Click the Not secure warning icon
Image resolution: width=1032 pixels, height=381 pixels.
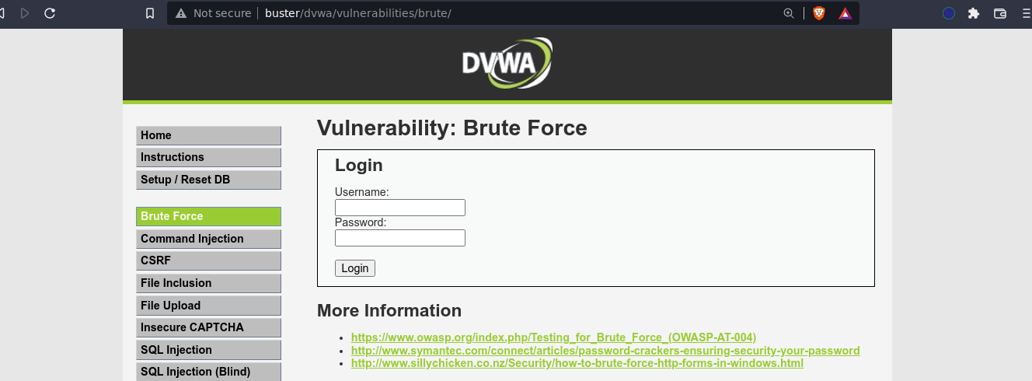tap(181, 13)
